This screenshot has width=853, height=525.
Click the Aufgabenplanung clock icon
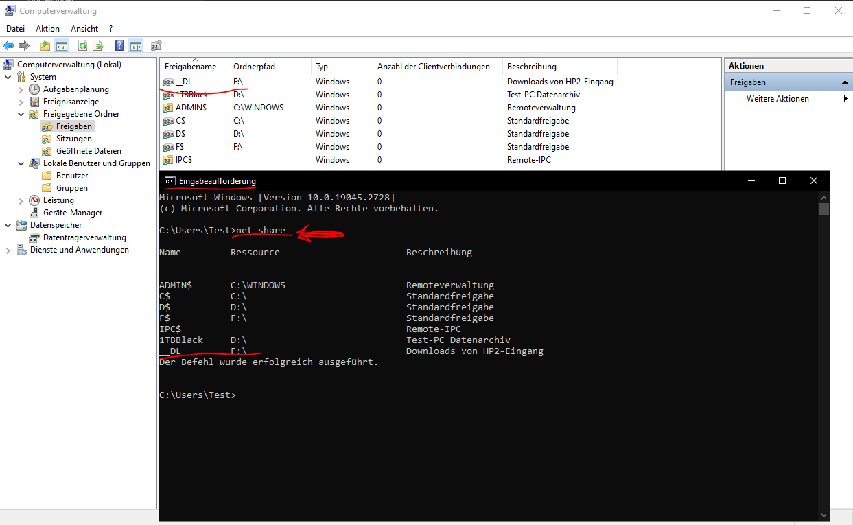[x=34, y=89]
